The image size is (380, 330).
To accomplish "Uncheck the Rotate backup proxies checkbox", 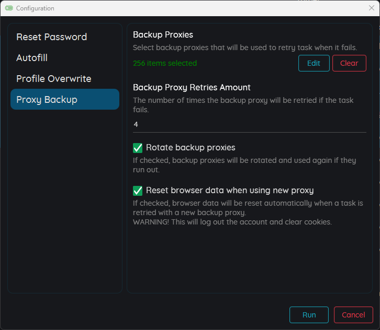I will click(x=138, y=148).
